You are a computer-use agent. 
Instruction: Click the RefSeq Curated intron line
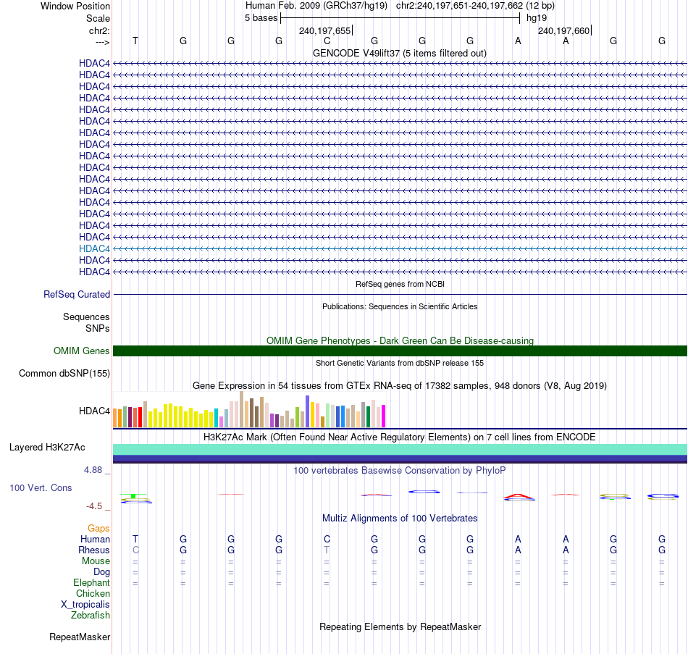coord(400,295)
